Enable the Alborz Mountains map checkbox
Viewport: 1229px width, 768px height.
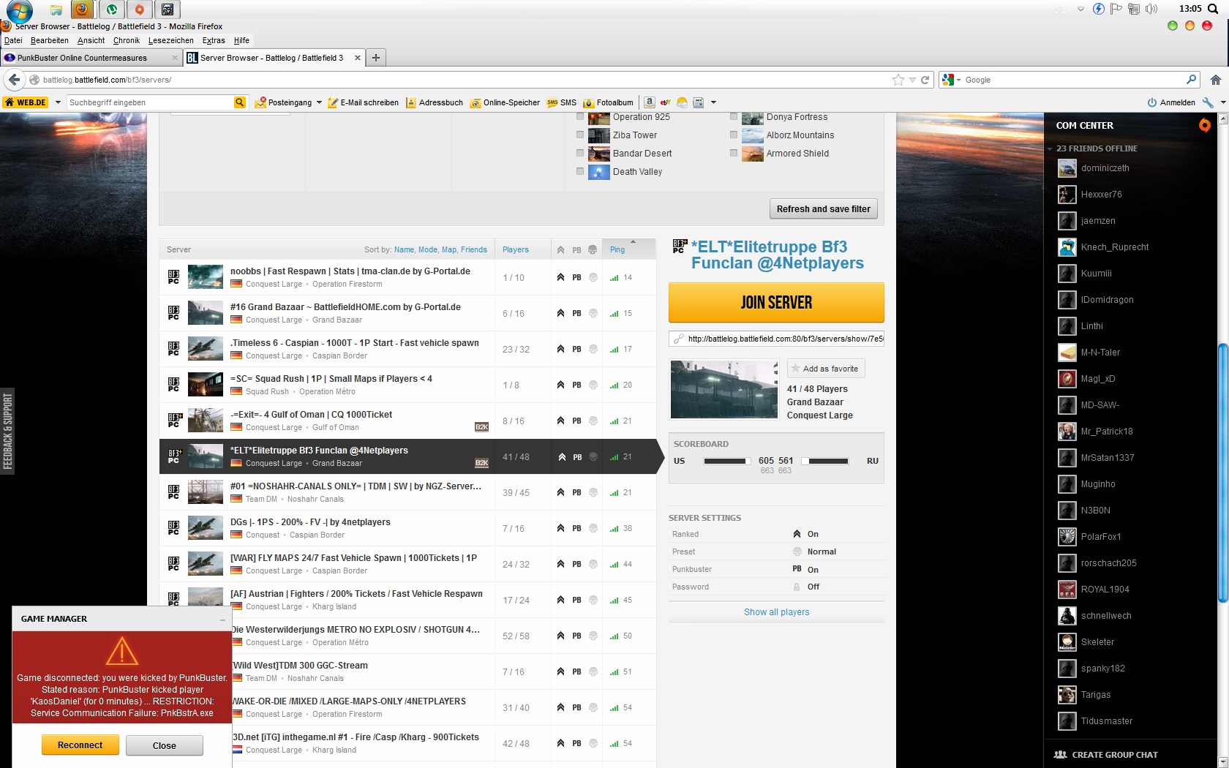pos(734,135)
